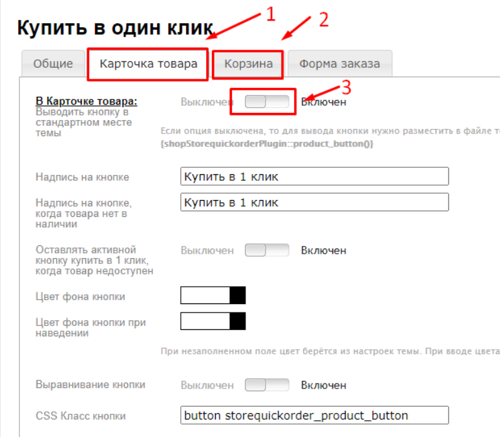
Task: Open black swatch for "Цвет фона кнопки"
Action: [x=238, y=296]
